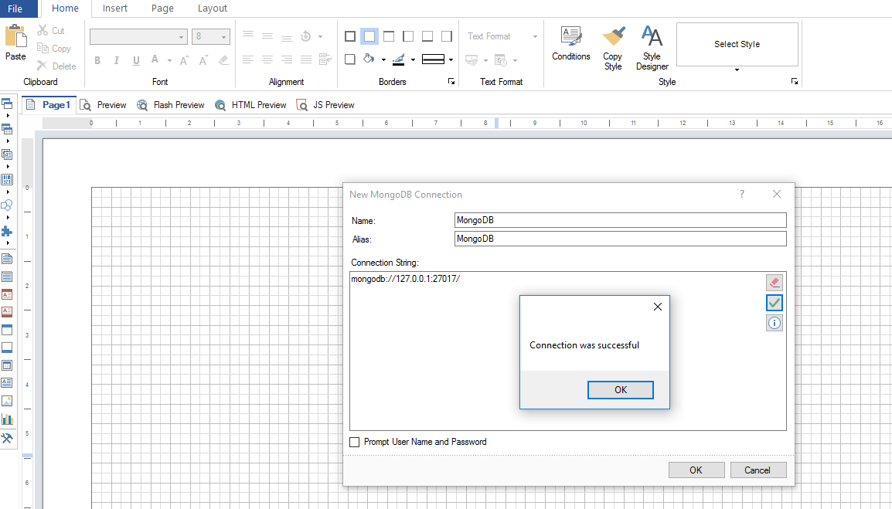Screen dimensions: 892x509
Task: Open the Style Designer
Action: click(x=652, y=49)
